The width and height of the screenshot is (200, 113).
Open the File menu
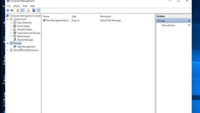[x=9, y=6]
